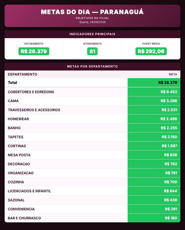Click the Metas por Departamento header
Screen dimensions: 185x230
(92, 66)
